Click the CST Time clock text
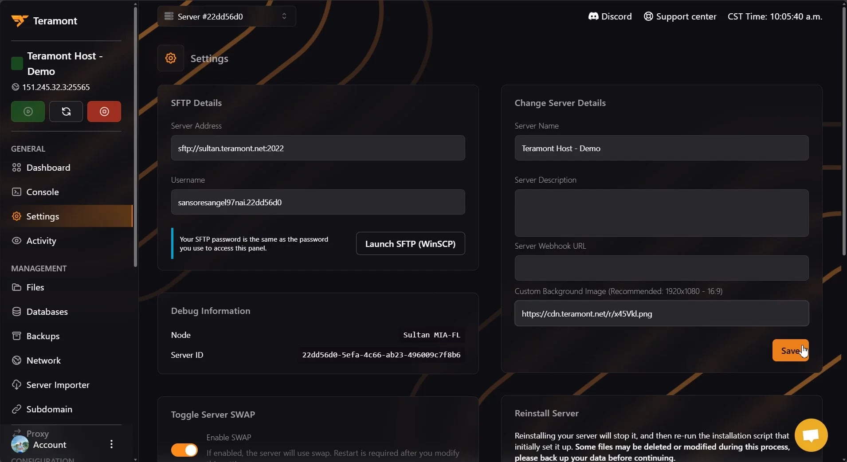The image size is (847, 462). click(x=775, y=16)
